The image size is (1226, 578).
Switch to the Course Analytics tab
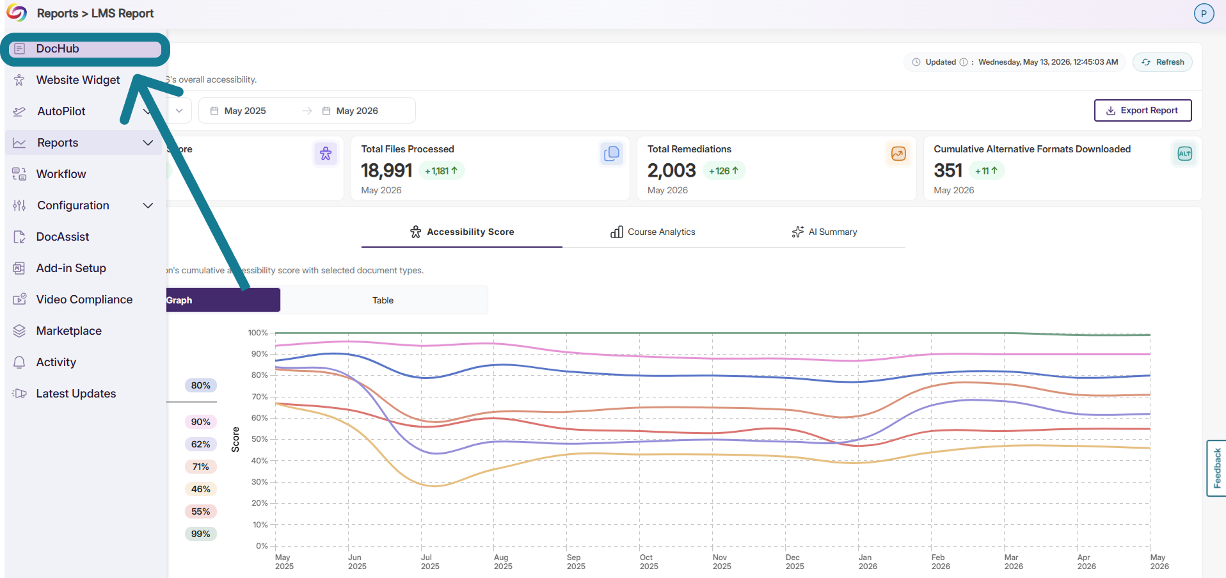pos(653,232)
